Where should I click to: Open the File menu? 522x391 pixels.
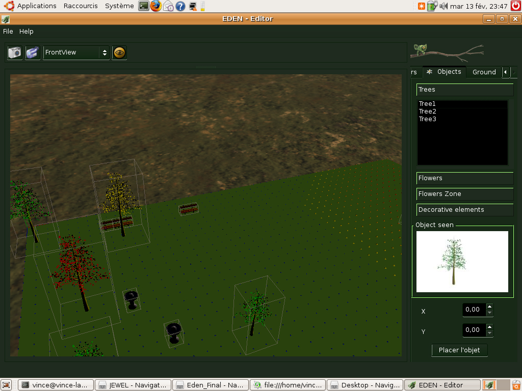click(8, 31)
